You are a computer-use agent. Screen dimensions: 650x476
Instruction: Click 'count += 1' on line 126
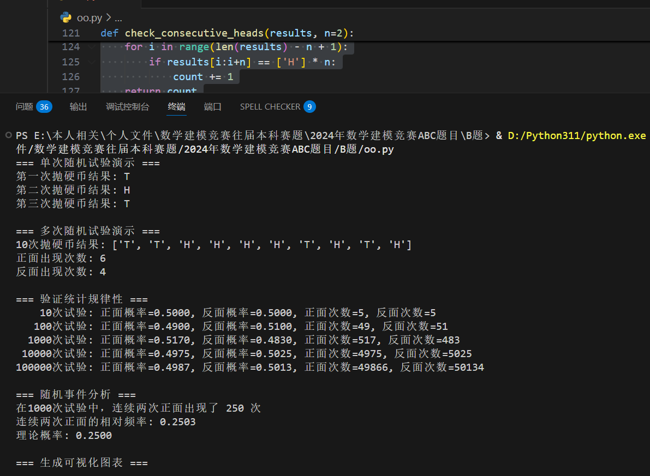tap(203, 77)
